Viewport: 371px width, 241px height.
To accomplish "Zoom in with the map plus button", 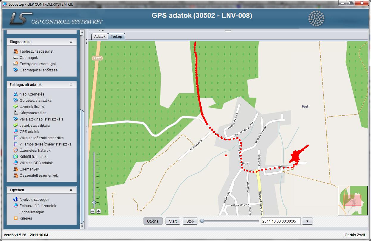I will 99,211.
